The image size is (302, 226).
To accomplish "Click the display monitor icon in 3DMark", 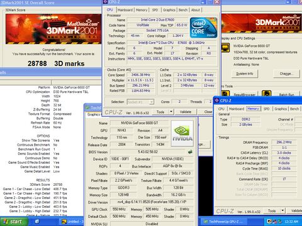I will coord(226,48).
